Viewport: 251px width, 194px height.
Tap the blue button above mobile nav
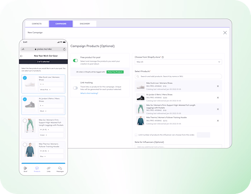[x=43, y=163]
